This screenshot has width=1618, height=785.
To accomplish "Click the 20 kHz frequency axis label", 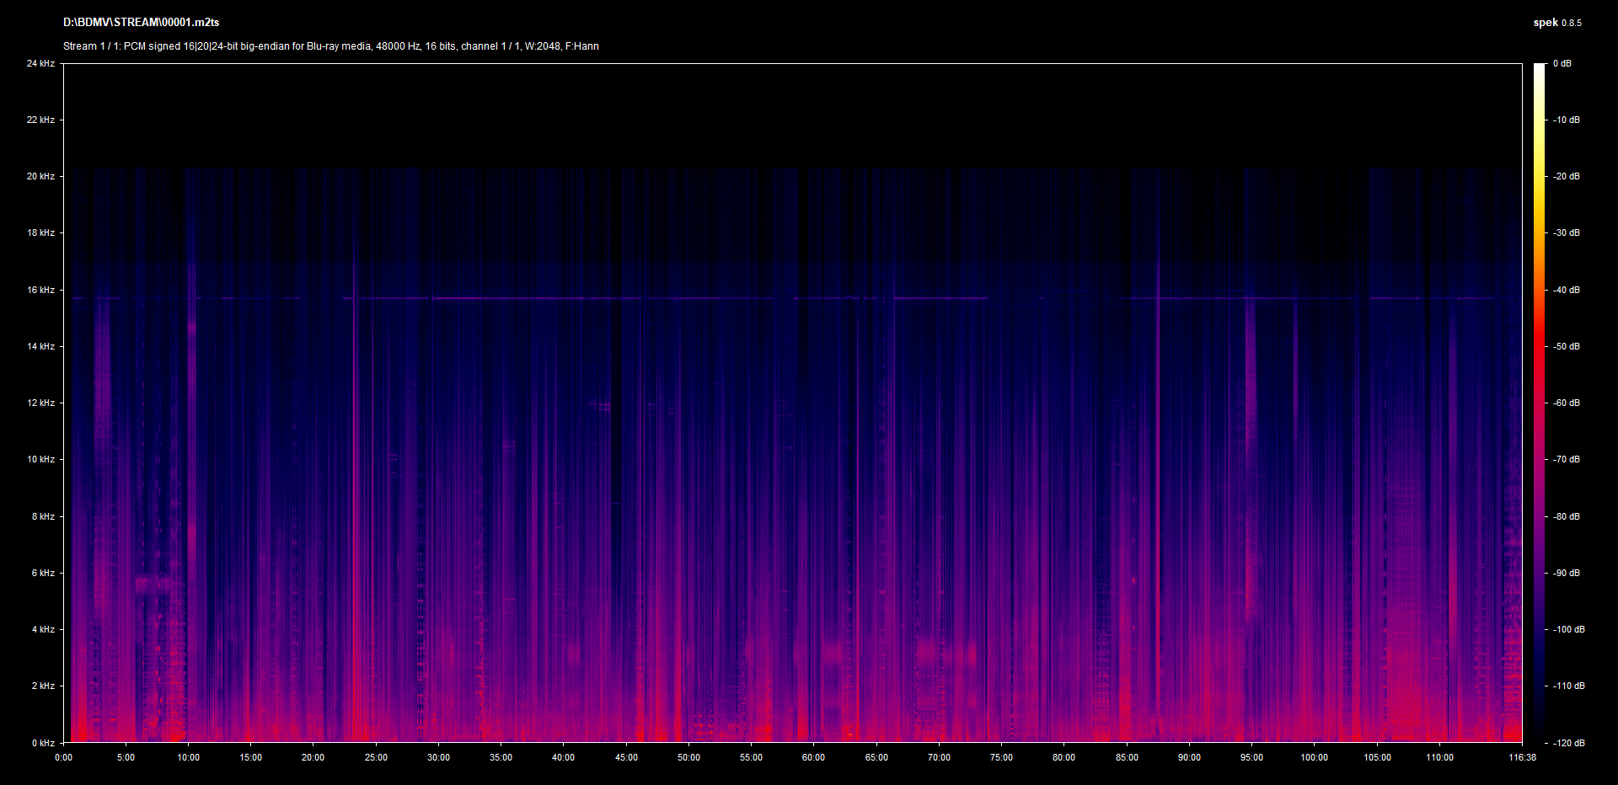I will (40, 176).
